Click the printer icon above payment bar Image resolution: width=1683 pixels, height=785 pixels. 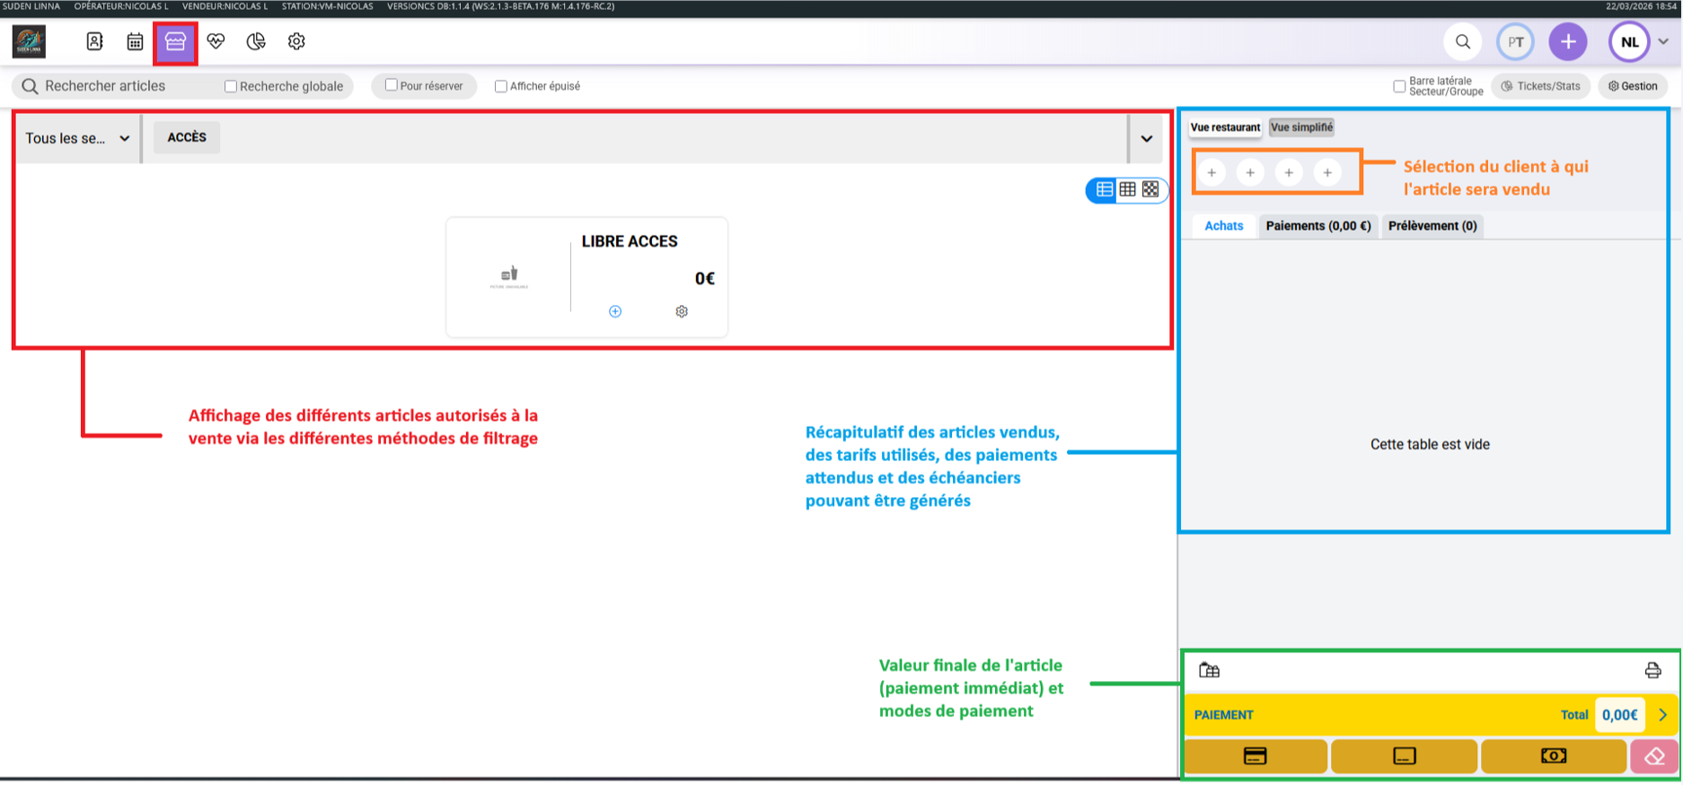click(x=1652, y=670)
